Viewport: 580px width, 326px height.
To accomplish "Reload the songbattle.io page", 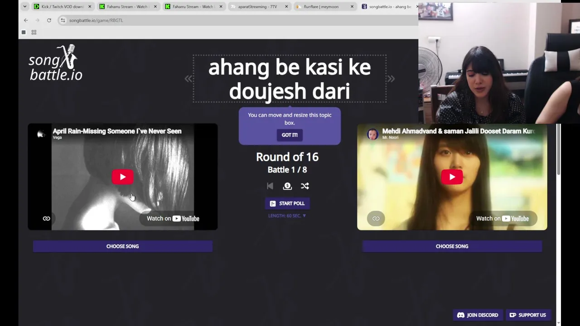I will 49,20.
